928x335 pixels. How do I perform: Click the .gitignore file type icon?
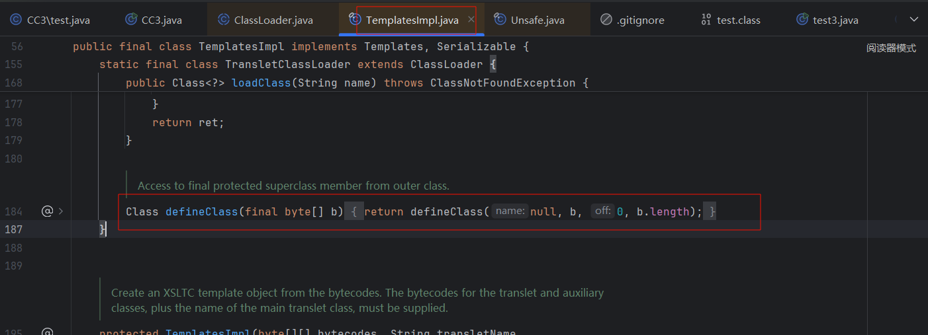606,20
